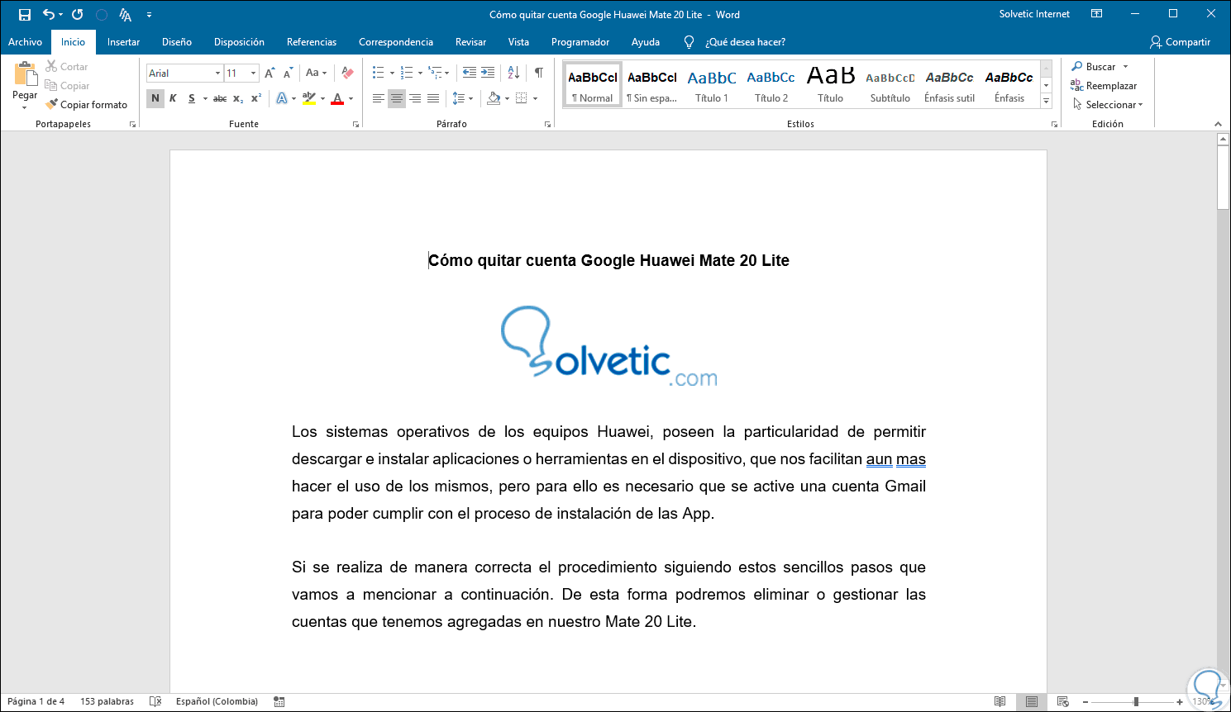1231x712 pixels.
Task: Switch to the Diseño tab
Action: point(177,42)
